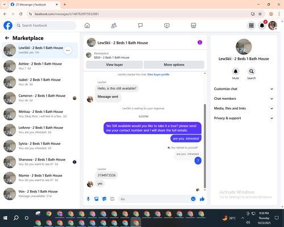Select the Messenger | Facebook browser tab
The image size is (284, 227).
[x=35, y=5]
